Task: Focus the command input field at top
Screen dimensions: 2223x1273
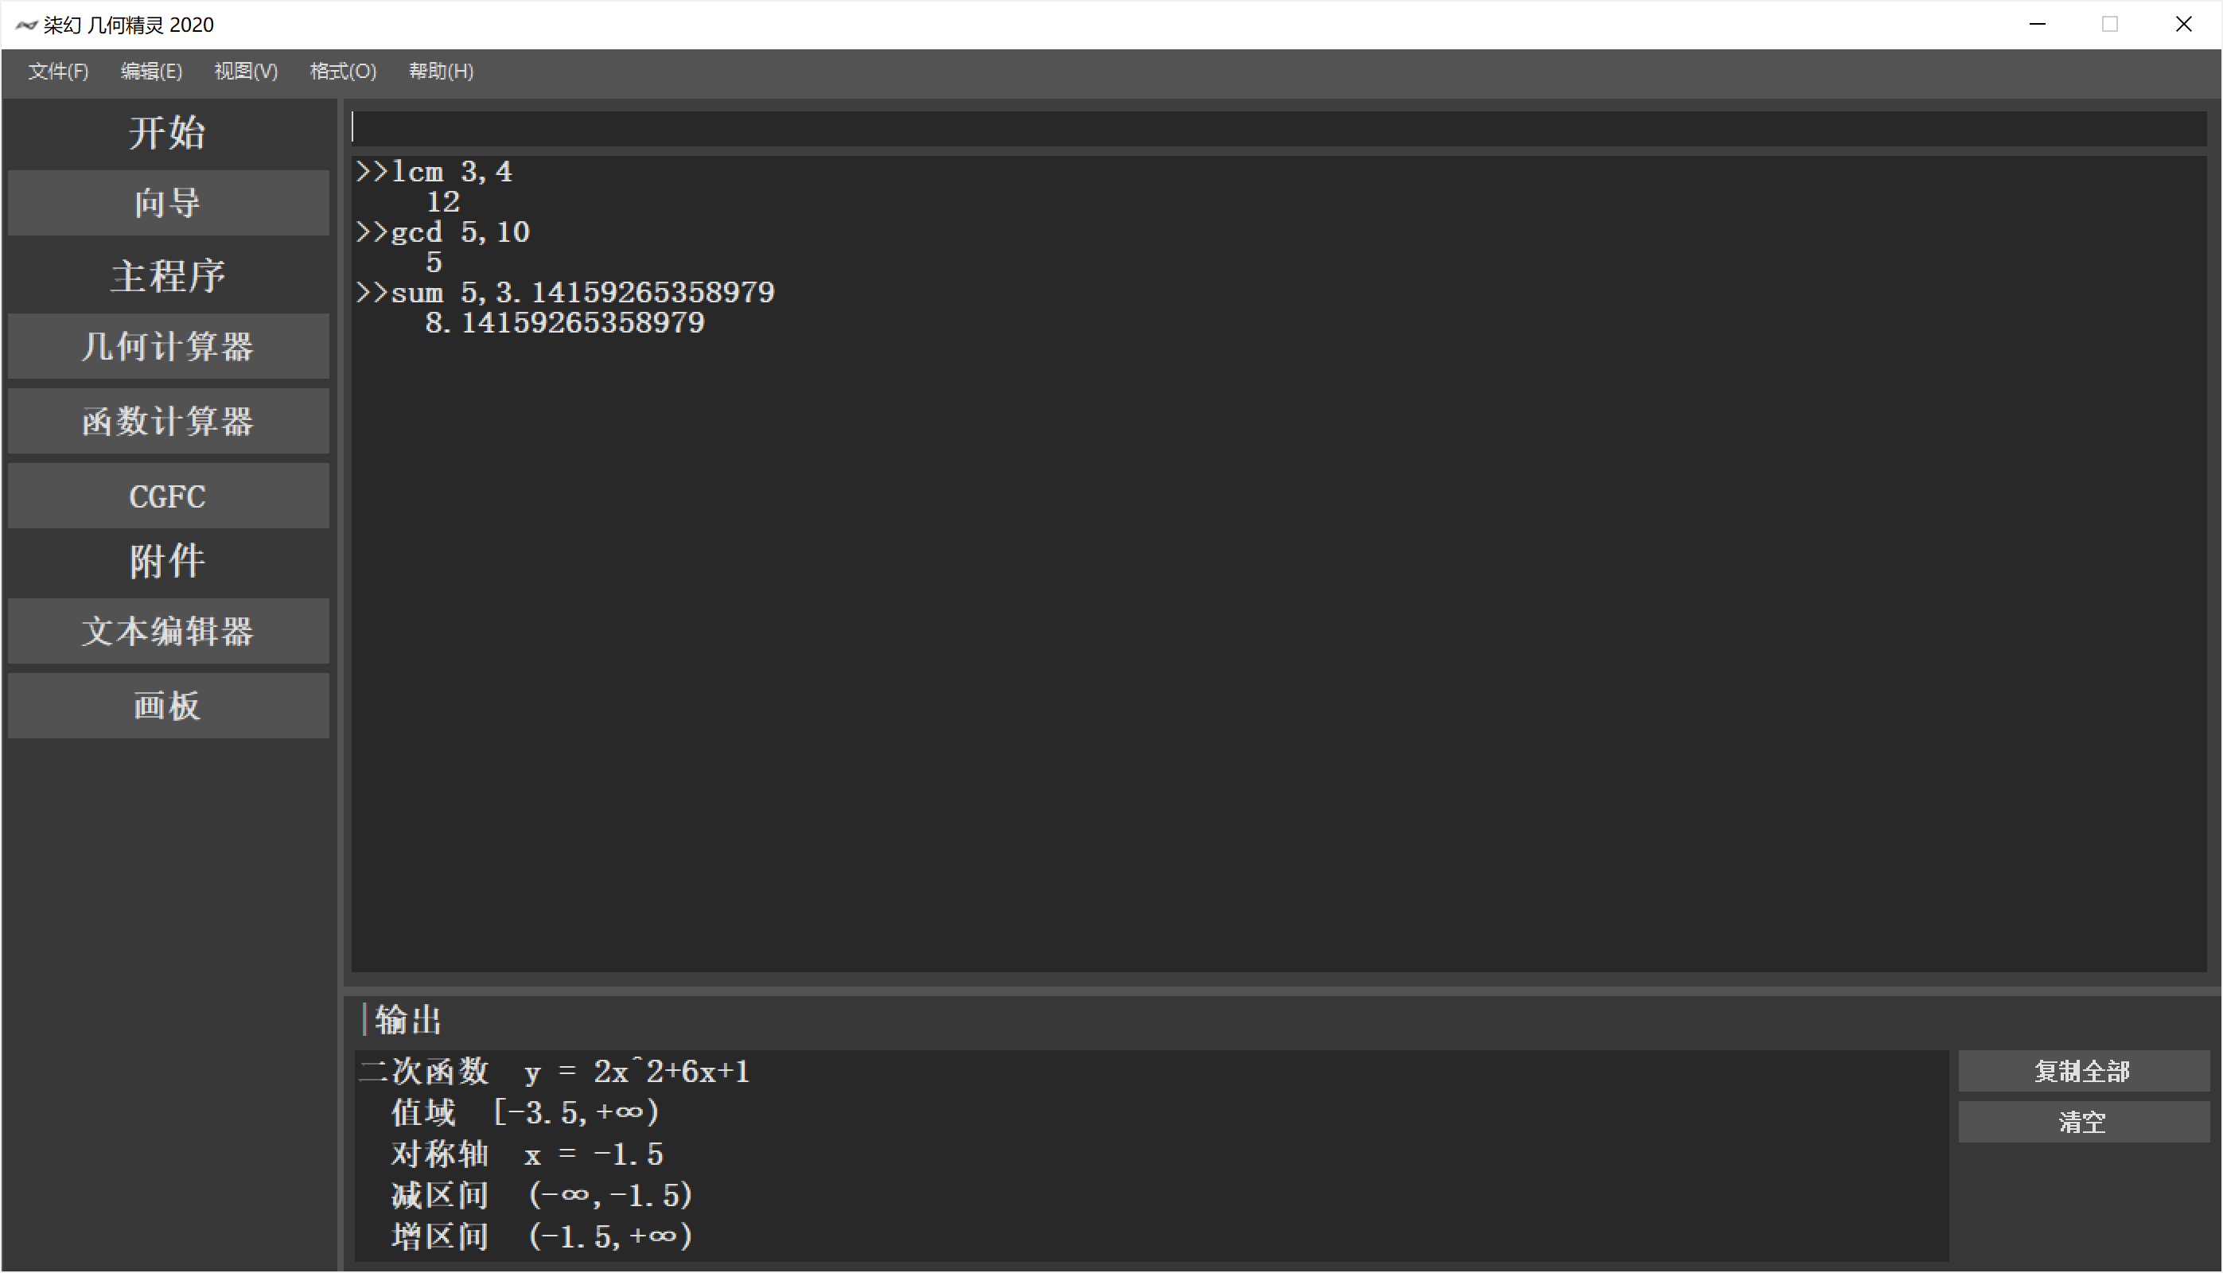Action: coord(1278,129)
